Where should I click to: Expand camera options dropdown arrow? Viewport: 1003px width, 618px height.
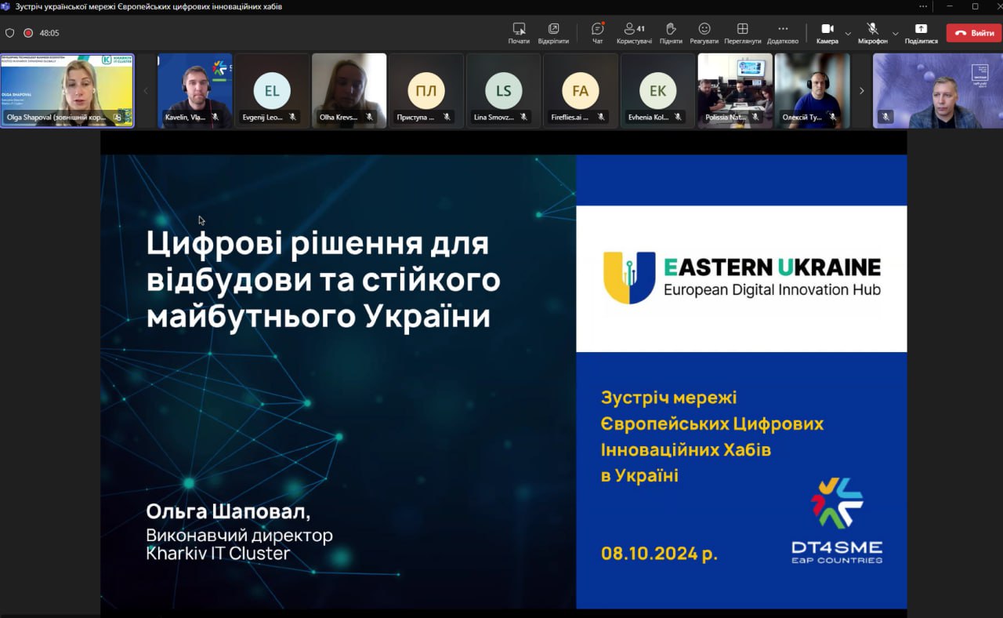point(848,34)
